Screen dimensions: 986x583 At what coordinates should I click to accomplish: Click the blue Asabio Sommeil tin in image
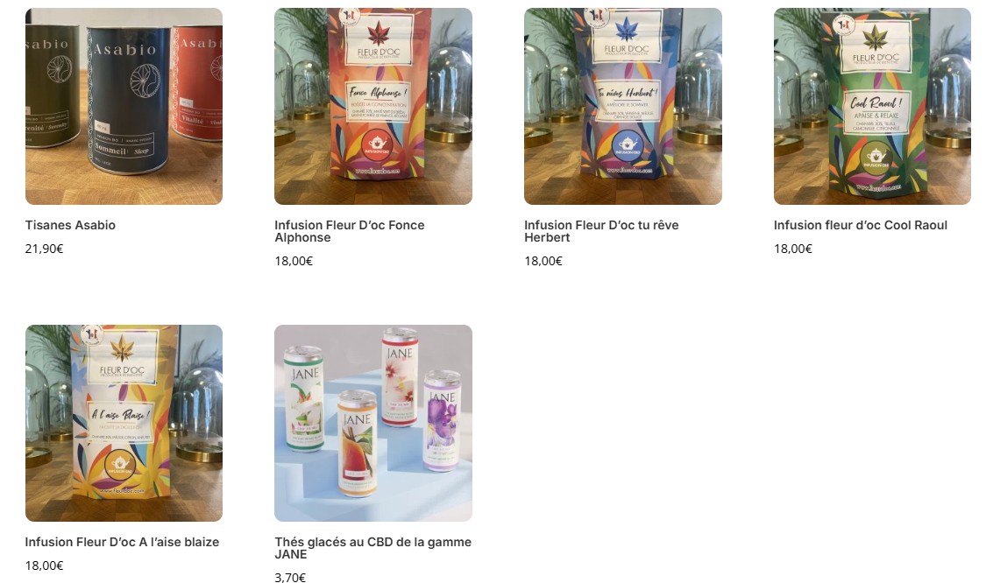128,99
